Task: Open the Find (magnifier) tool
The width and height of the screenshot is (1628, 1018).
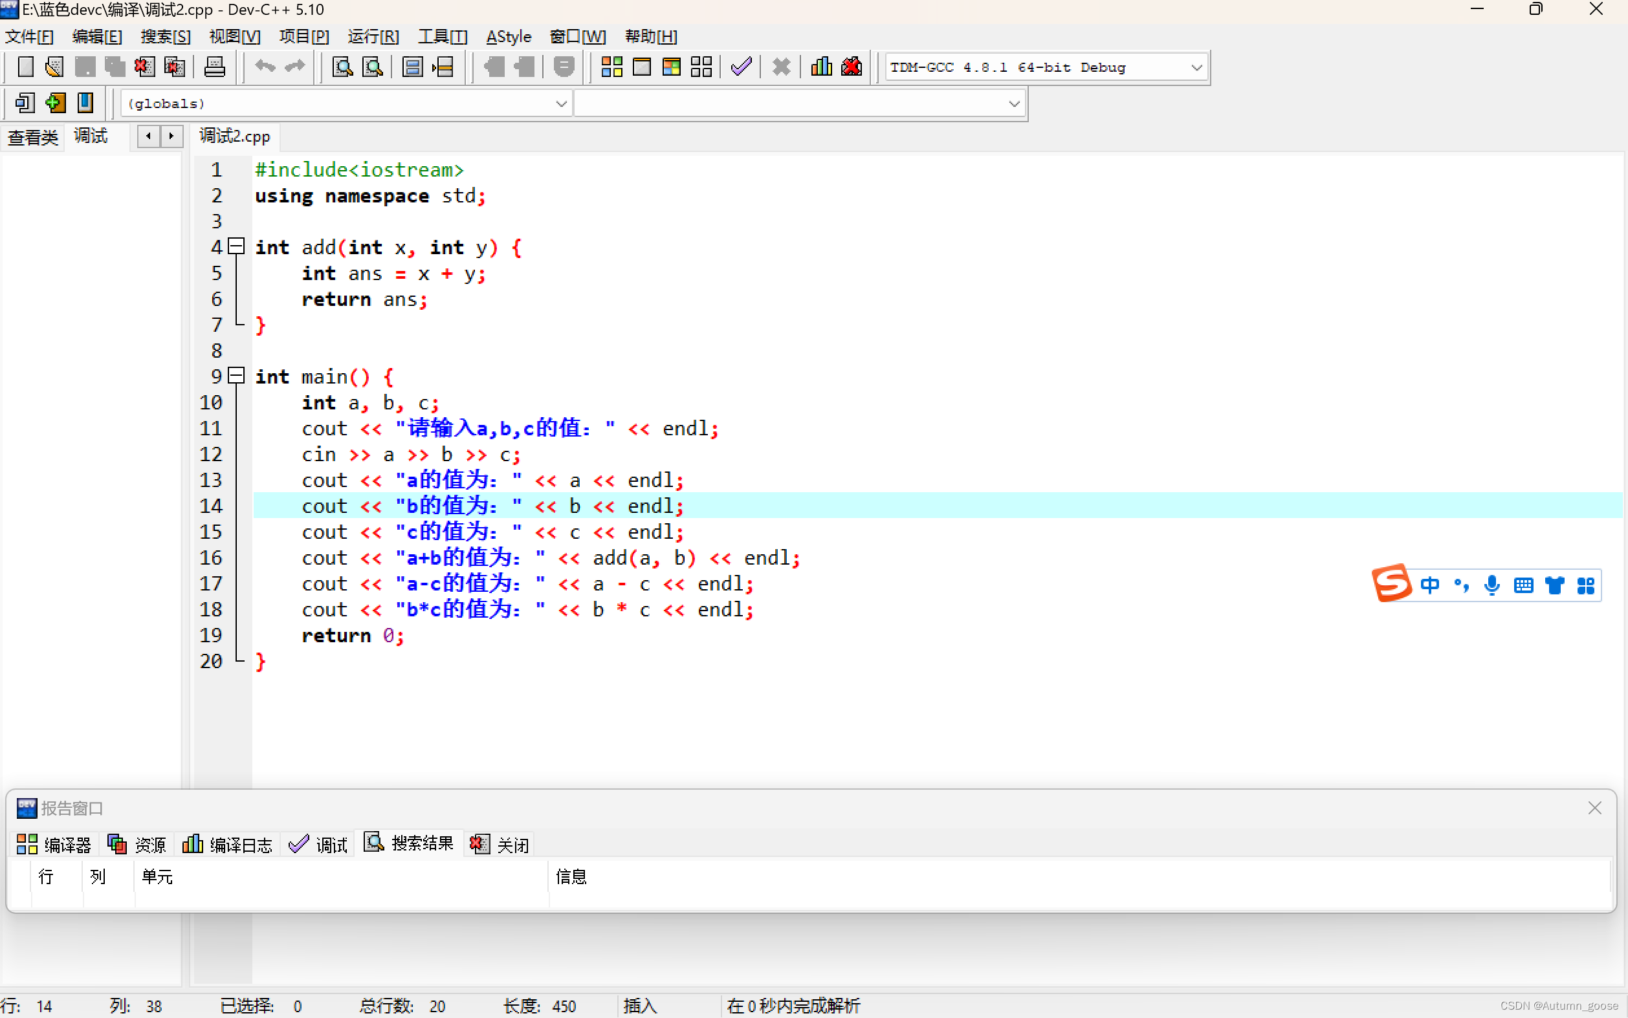Action: pos(343,67)
